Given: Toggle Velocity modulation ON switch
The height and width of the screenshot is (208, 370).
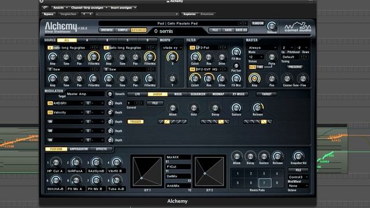Looking at the screenshot, I should click(50, 113).
